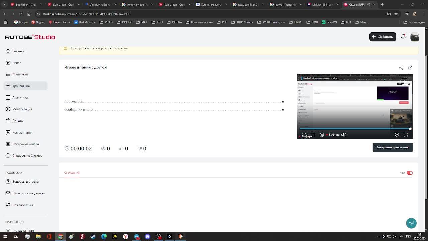Select Трансляции in the sidebar

[x=25, y=86]
